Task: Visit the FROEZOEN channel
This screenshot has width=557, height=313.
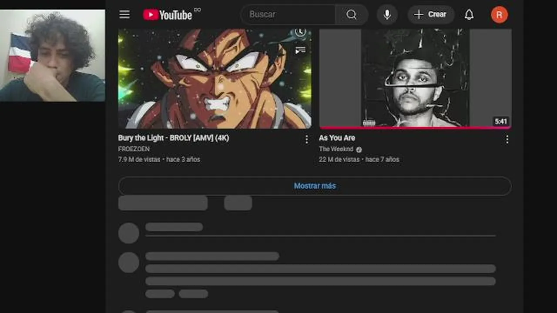Action: 134,149
